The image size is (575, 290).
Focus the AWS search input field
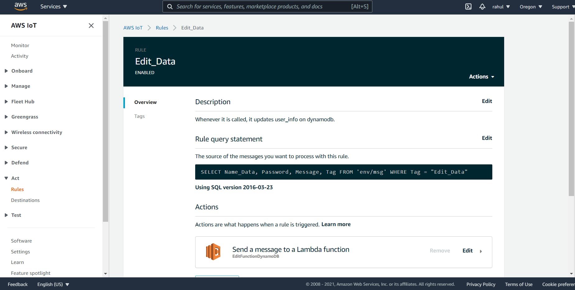coord(267,7)
